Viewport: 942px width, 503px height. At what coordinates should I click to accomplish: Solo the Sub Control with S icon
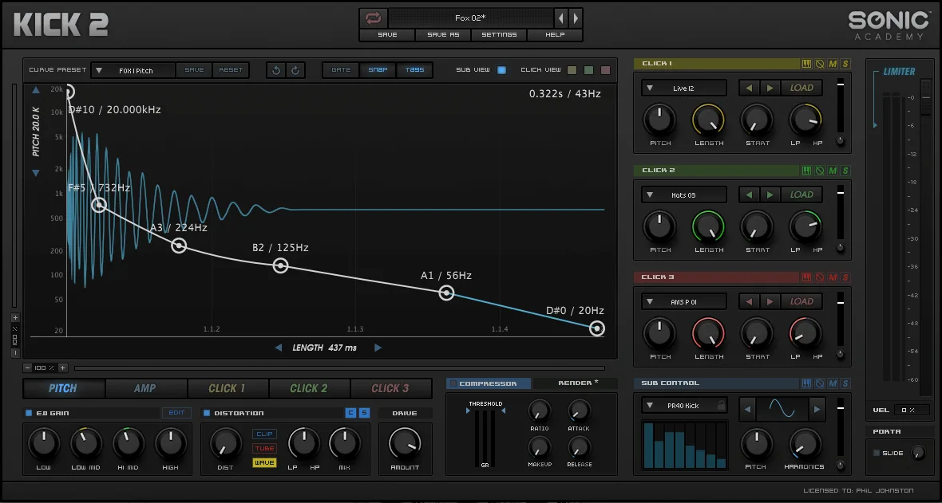click(x=845, y=383)
